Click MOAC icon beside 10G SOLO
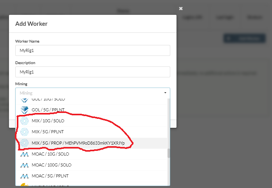The image size is (272, 188). 24,154
